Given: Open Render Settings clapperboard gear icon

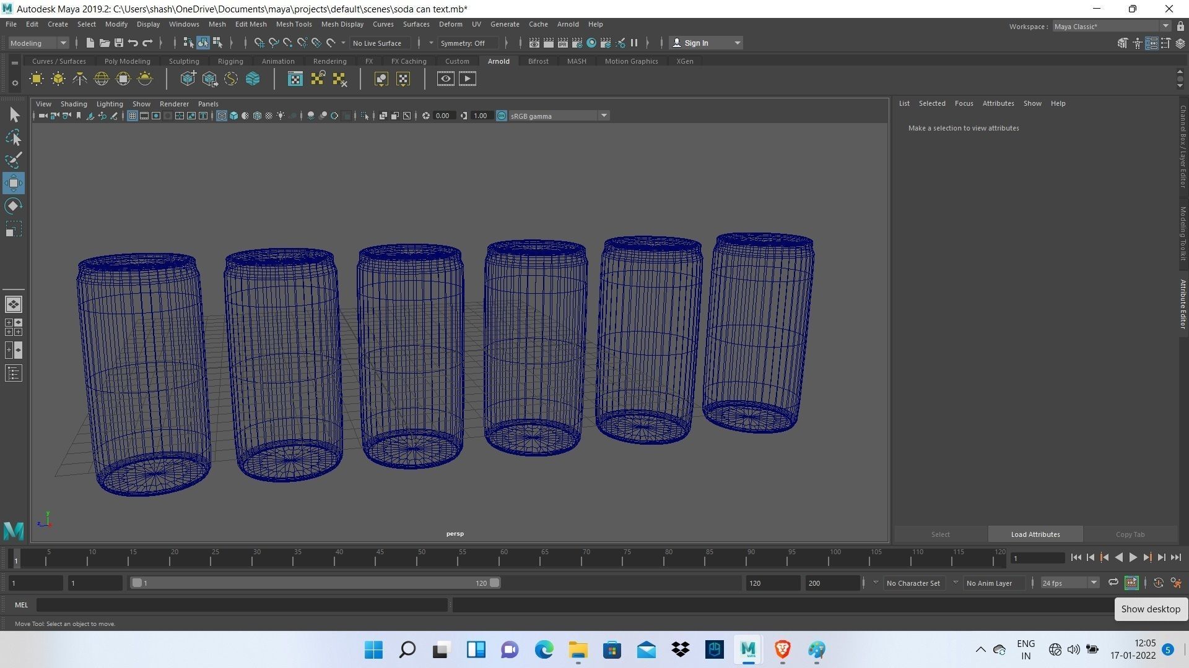Looking at the screenshot, I should click(577, 43).
